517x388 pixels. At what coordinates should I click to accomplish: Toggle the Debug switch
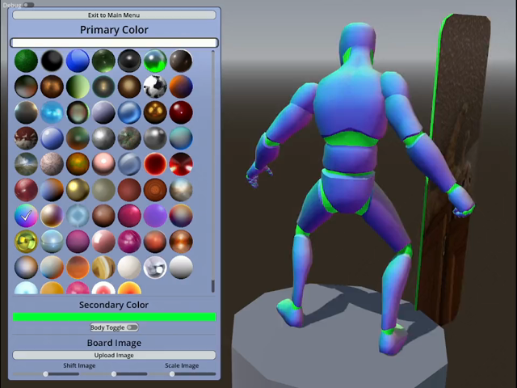29,5
